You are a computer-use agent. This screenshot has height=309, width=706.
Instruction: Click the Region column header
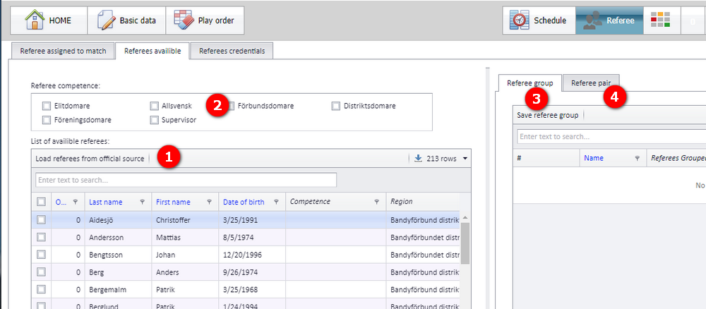click(x=401, y=202)
